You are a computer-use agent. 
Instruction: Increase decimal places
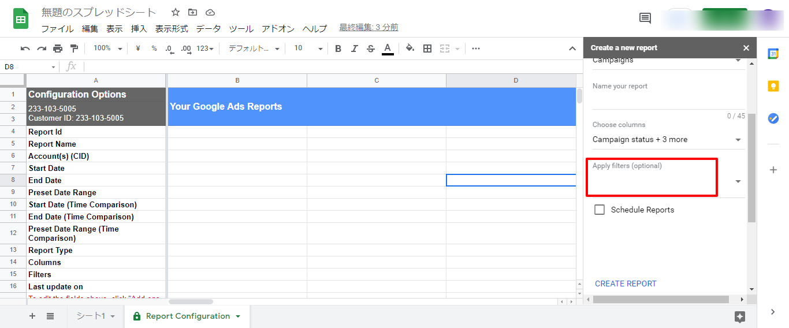pyautogui.click(x=186, y=49)
